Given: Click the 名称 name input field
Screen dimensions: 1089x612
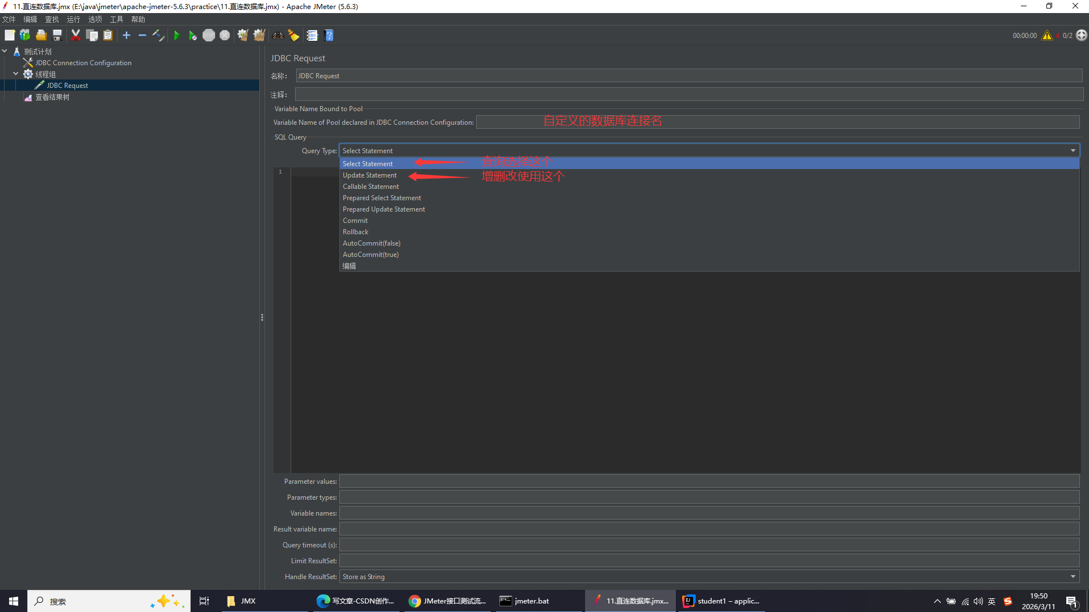Looking at the screenshot, I should (x=689, y=75).
